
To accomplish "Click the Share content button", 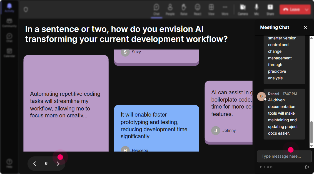I will point(270,10).
